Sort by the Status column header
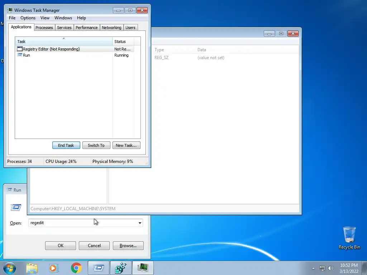 tap(123, 42)
